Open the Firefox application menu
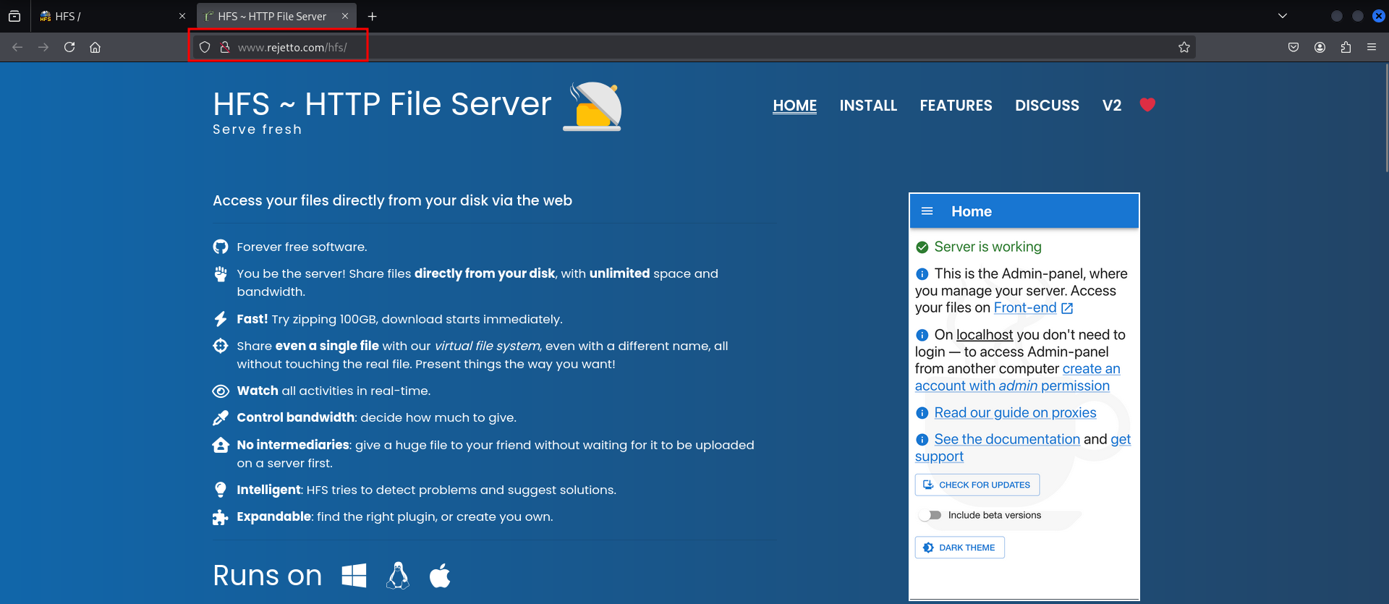The image size is (1389, 604). [1372, 47]
